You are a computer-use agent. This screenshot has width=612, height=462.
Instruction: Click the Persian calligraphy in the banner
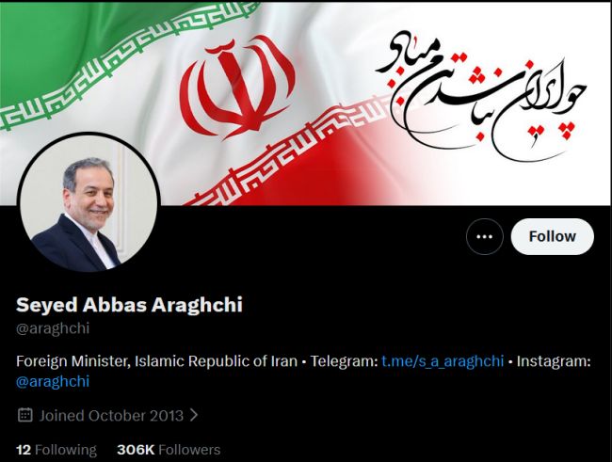(481, 96)
